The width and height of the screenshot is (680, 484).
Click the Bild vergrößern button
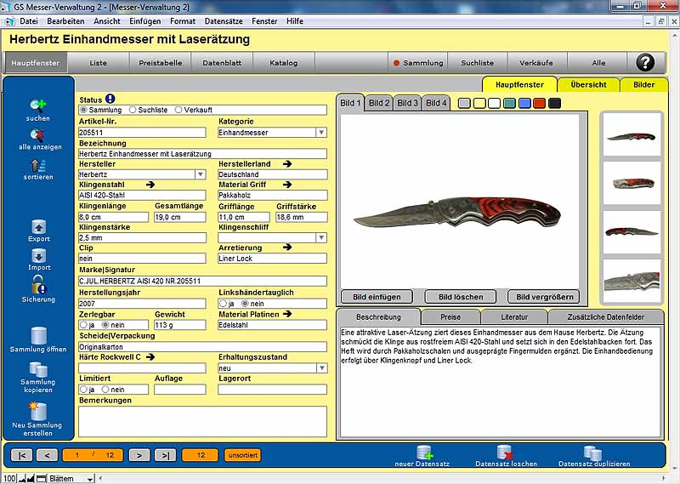[x=544, y=297]
